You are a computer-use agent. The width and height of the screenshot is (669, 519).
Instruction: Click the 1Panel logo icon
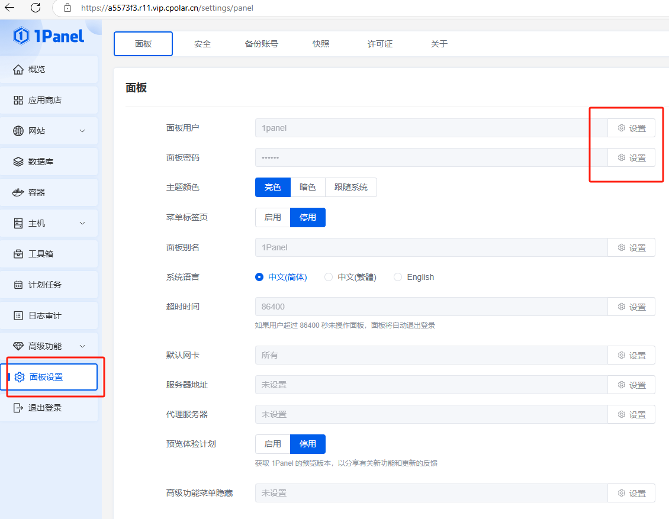click(21, 36)
